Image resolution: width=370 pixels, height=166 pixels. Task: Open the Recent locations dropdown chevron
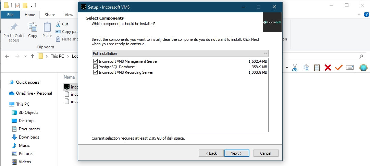coord(25,56)
